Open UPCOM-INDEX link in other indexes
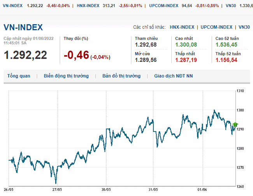The width and height of the screenshot is (253, 196). [x=216, y=27]
